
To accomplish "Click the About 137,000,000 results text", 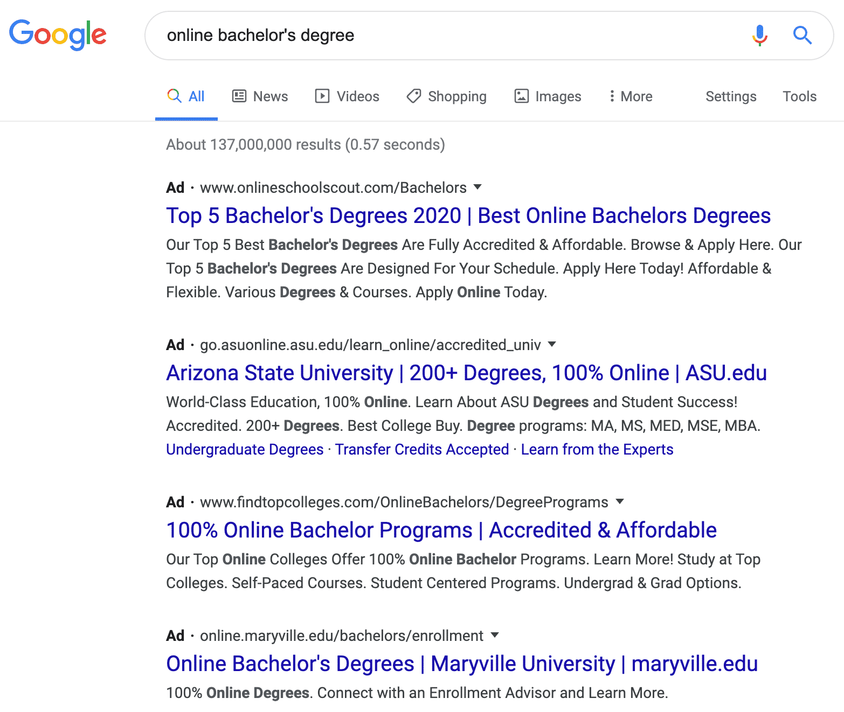I will (306, 144).
